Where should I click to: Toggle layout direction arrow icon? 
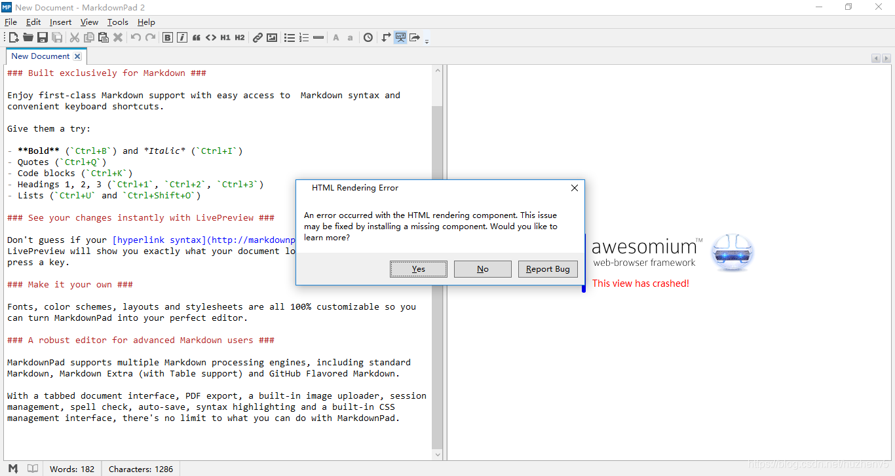[386, 37]
